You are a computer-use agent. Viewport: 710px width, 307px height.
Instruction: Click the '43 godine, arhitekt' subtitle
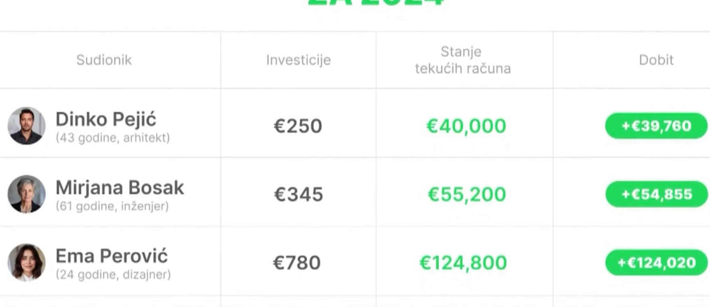pos(113,138)
